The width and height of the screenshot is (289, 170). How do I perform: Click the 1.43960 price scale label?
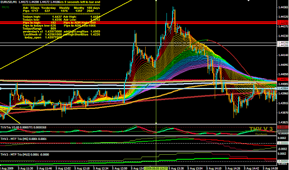(x=283, y=94)
